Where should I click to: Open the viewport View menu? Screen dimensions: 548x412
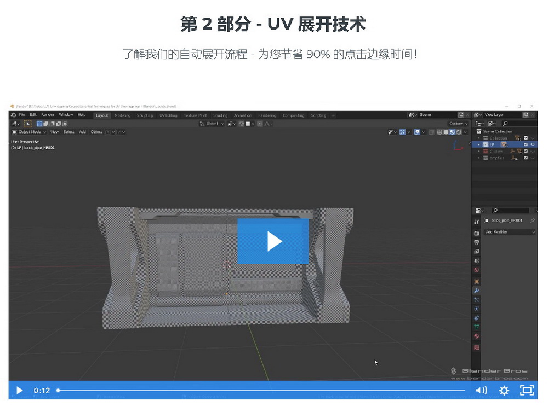point(54,132)
